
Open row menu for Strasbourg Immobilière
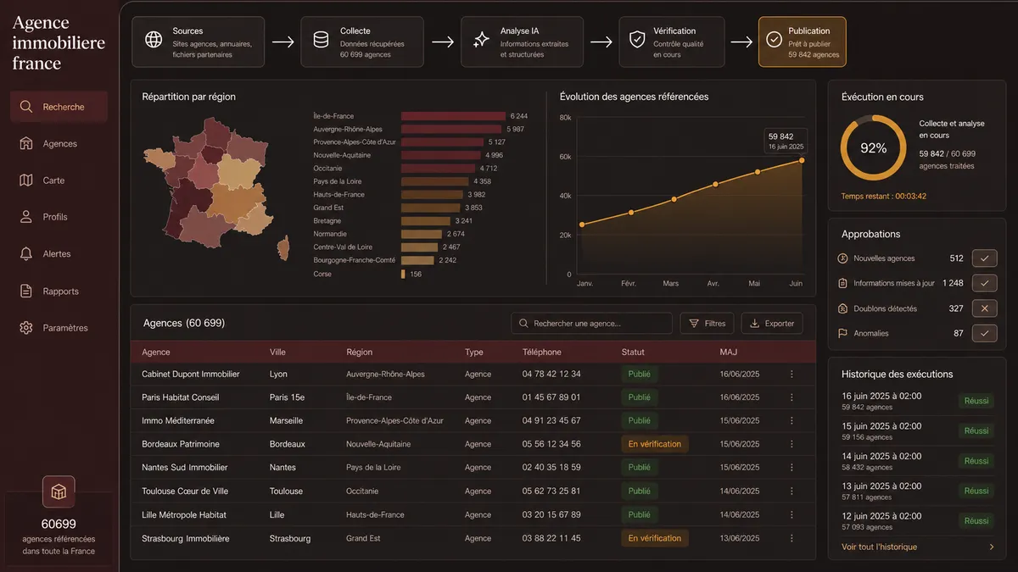[x=791, y=538]
